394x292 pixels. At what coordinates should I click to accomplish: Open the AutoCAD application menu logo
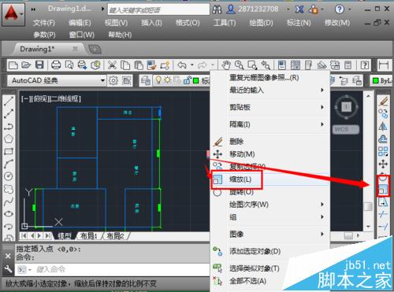[x=13, y=14]
